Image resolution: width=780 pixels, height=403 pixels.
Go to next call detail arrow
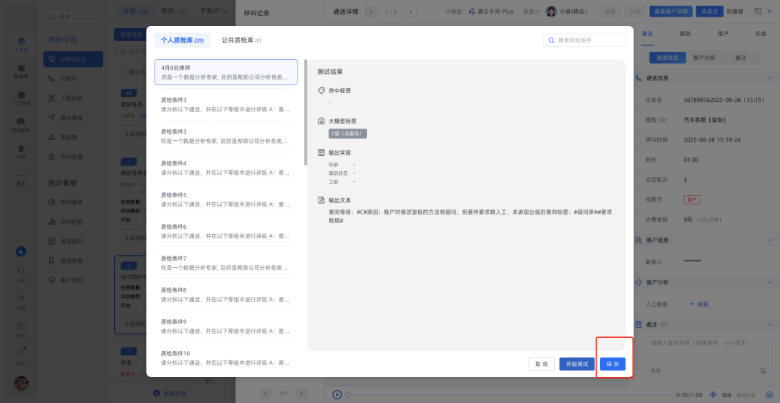coord(411,12)
